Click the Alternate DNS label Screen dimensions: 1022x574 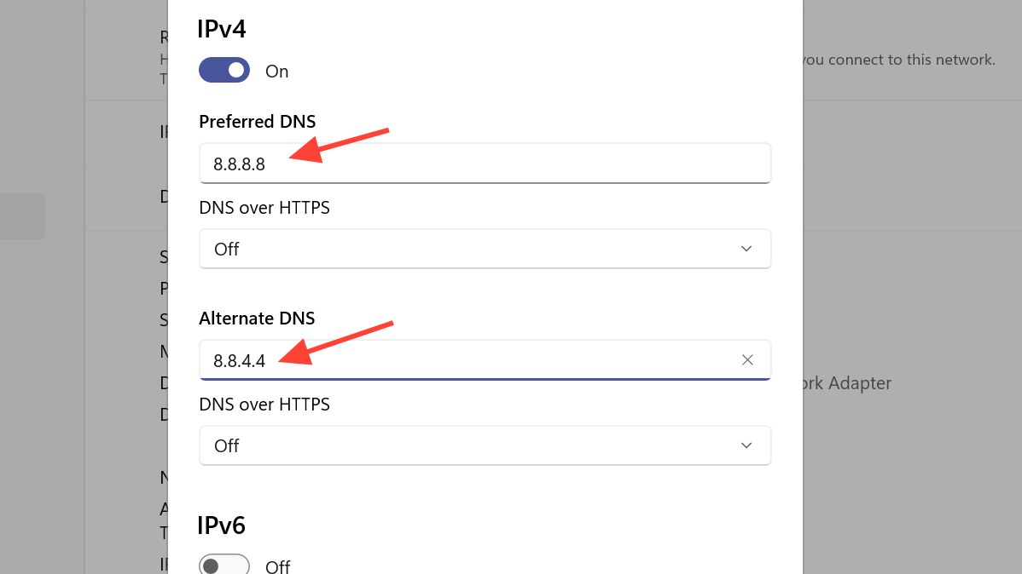(x=257, y=319)
